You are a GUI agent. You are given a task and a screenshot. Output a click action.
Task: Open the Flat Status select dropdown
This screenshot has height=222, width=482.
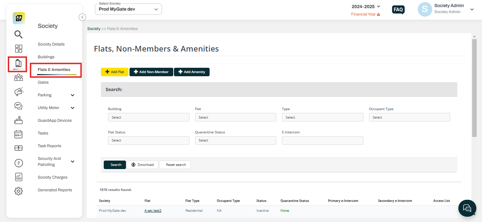[x=149, y=140]
